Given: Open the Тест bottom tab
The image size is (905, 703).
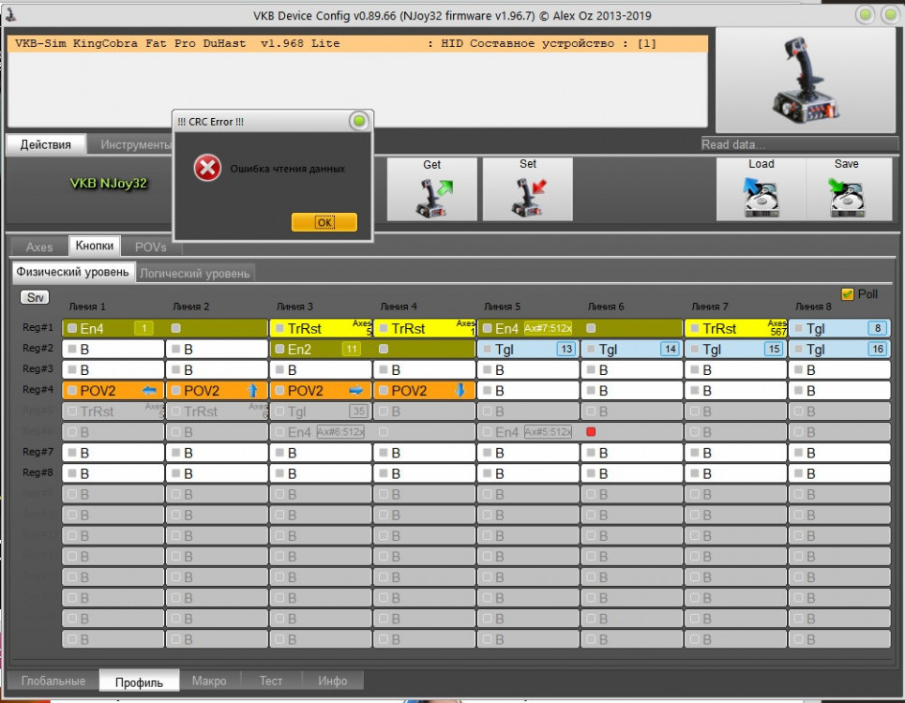Looking at the screenshot, I should coord(271,681).
